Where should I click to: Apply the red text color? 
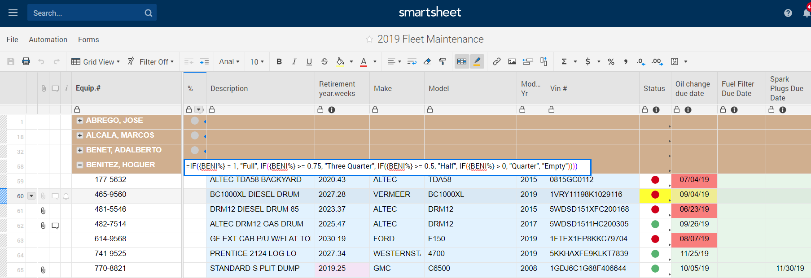pyautogui.click(x=364, y=62)
